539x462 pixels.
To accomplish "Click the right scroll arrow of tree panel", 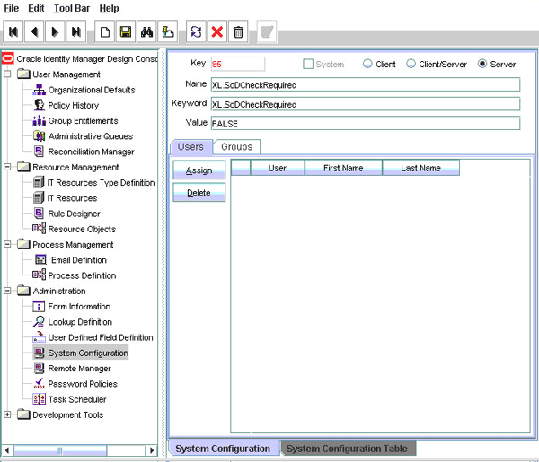I will [x=151, y=450].
